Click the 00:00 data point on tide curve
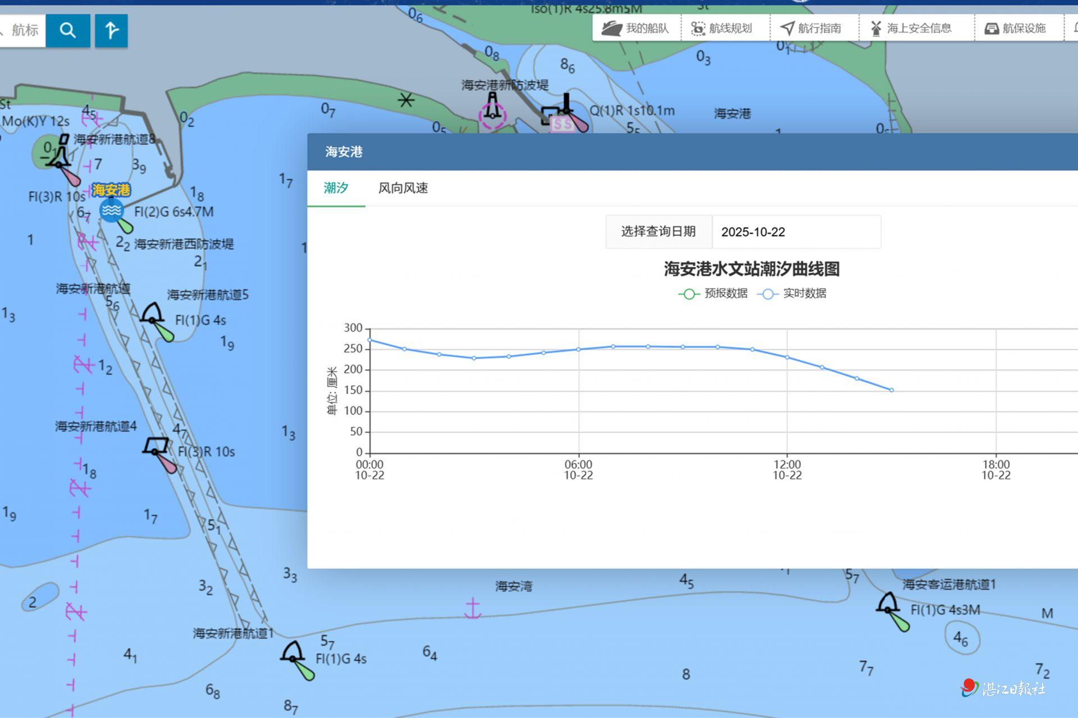The image size is (1078, 718). pyautogui.click(x=369, y=340)
